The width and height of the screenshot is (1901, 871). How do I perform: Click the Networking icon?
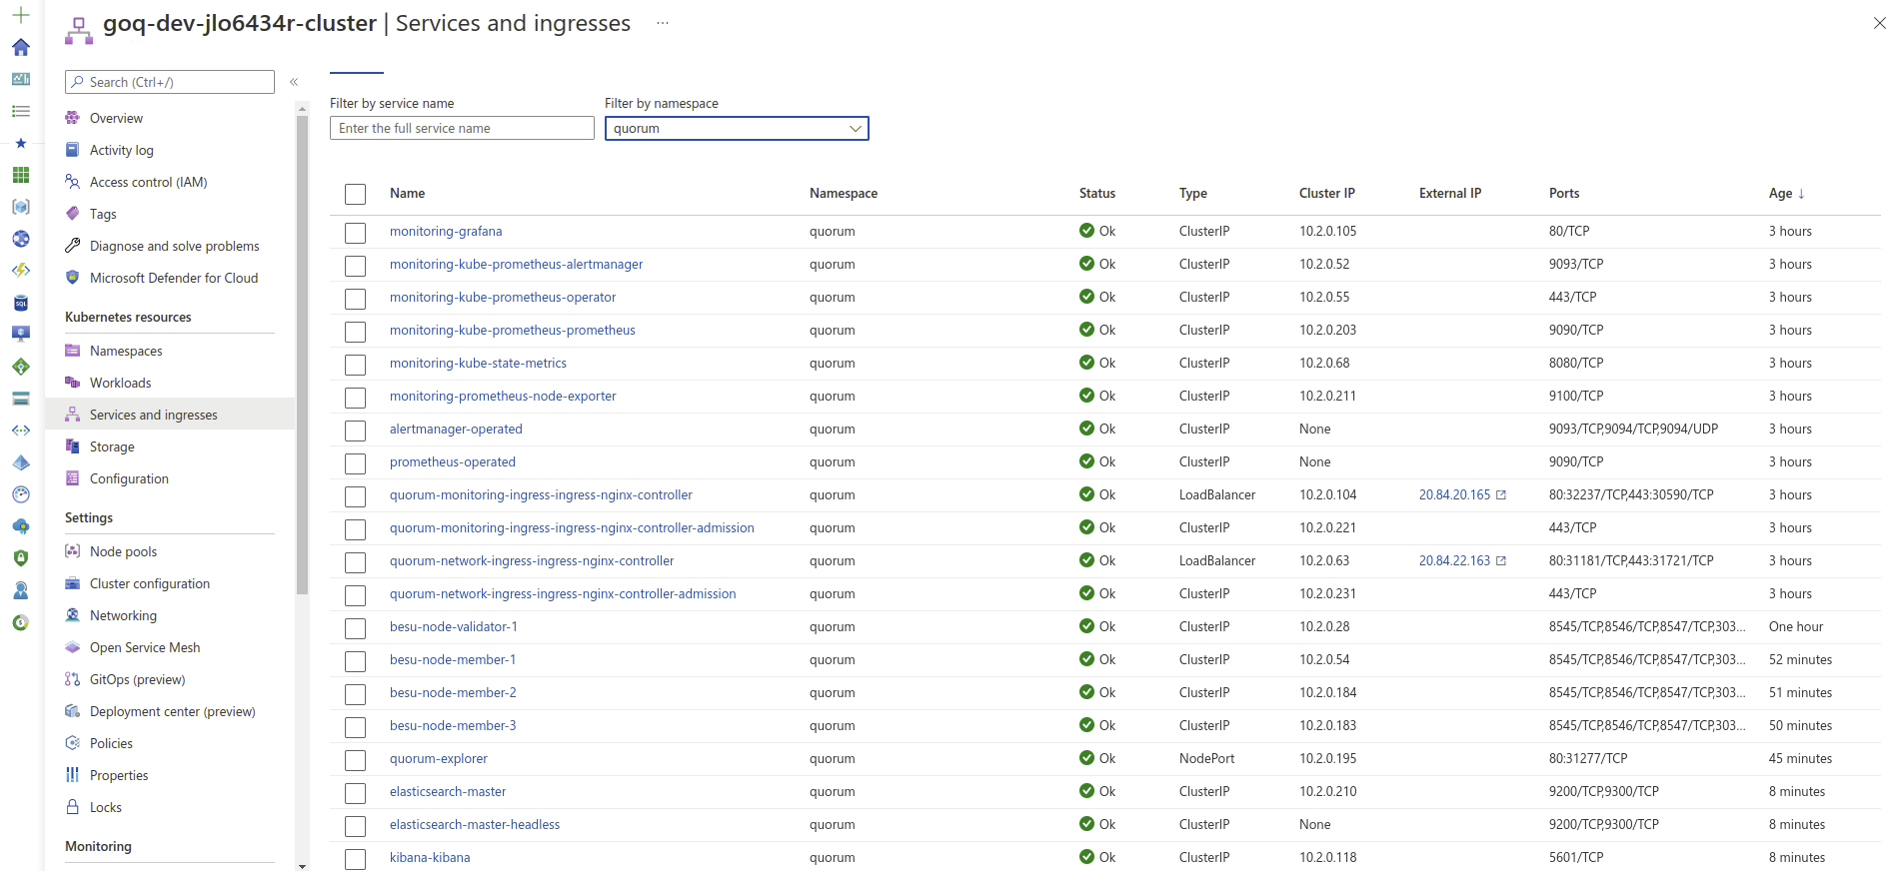click(72, 615)
